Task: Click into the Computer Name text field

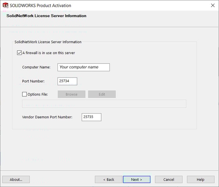Action: click(83, 67)
